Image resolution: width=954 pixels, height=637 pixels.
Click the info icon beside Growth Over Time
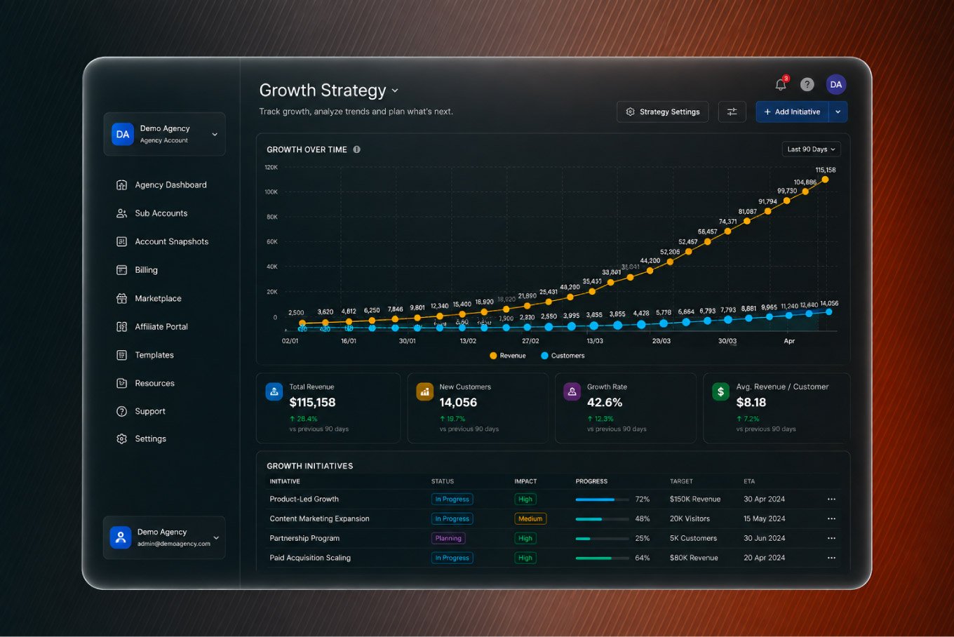[356, 149]
